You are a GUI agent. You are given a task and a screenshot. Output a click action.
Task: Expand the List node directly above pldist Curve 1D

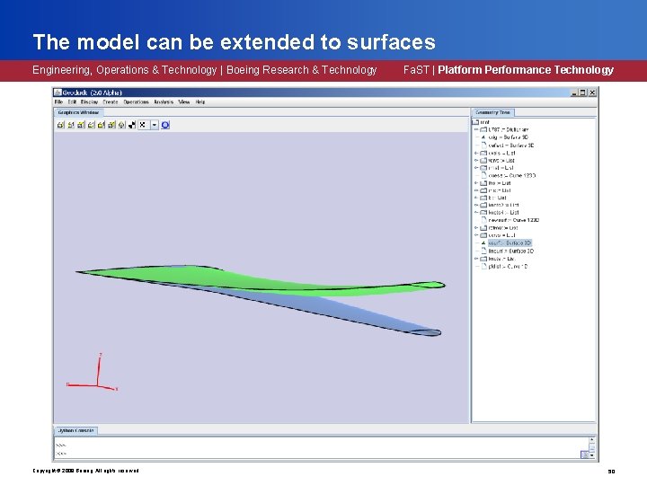[476, 259]
